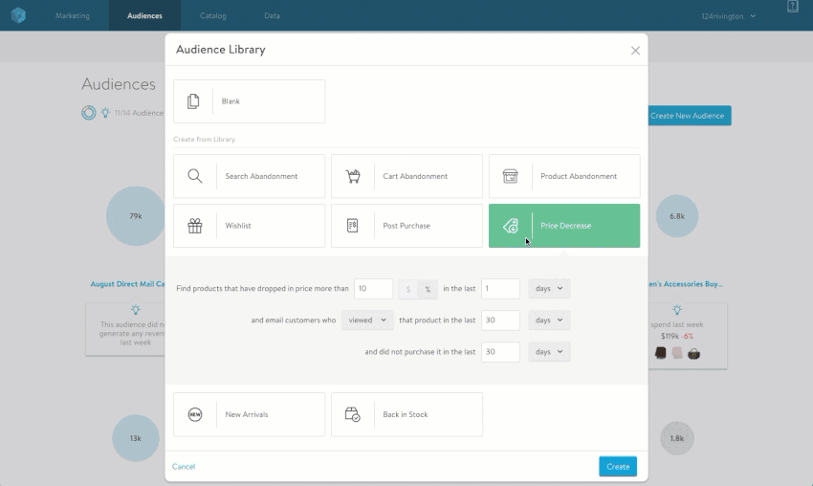Select the Post Purchase template

(407, 226)
